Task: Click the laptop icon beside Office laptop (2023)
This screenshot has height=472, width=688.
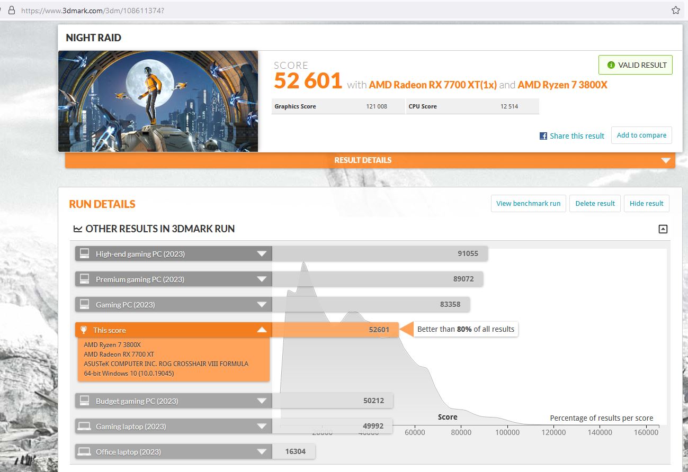Action: click(84, 451)
